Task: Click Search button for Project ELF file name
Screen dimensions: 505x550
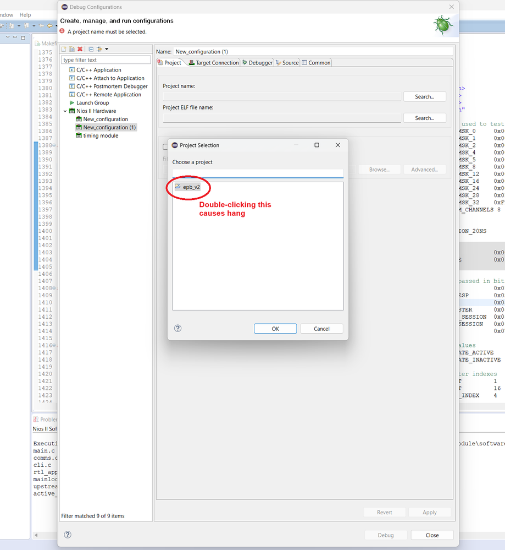Action: tap(424, 118)
